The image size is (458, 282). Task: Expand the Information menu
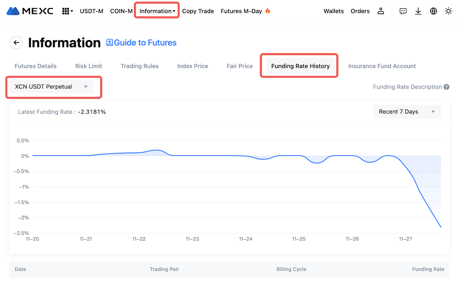[x=157, y=11]
